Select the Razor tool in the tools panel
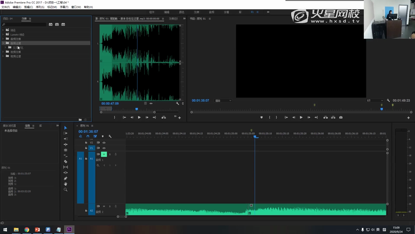 click(x=66, y=161)
